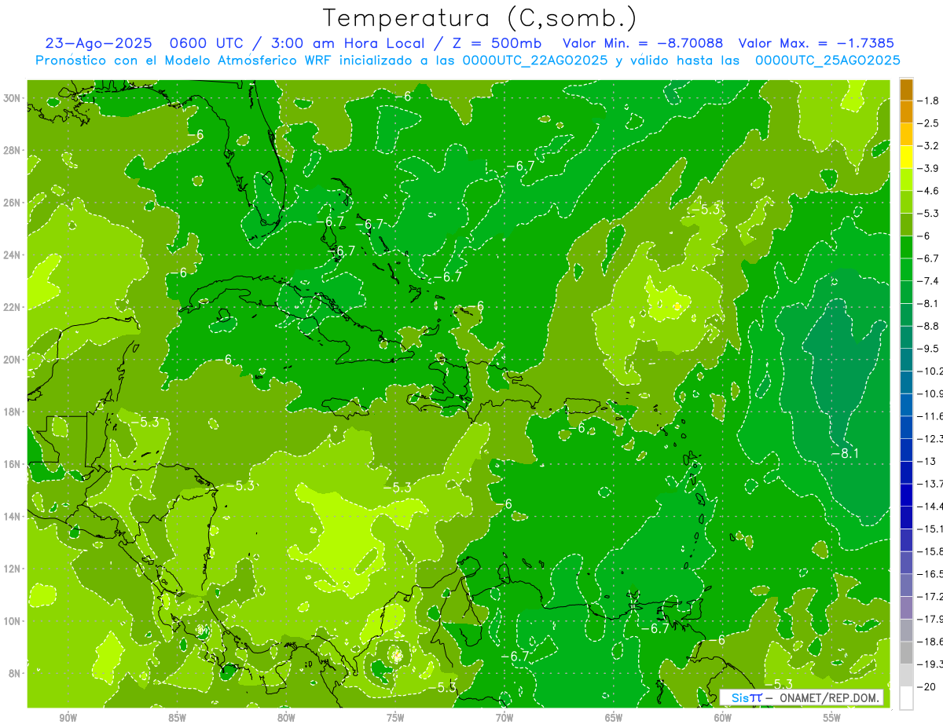
Task: Click the 85W longitude axis label
Action: click(x=178, y=718)
